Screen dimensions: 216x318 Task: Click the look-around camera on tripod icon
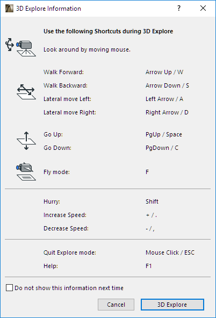26,49
